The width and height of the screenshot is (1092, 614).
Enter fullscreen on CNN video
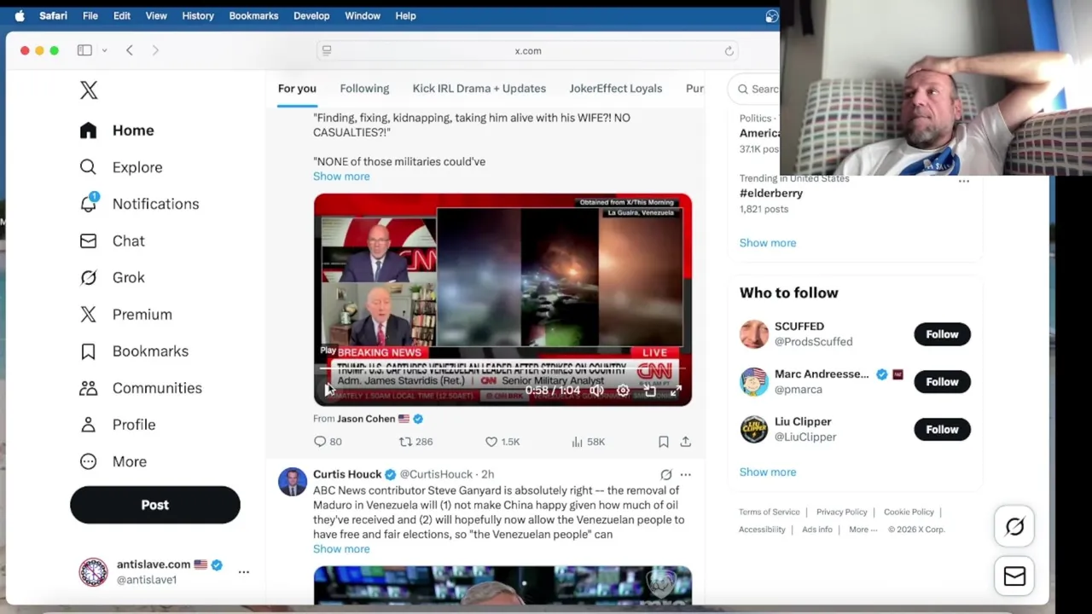(676, 391)
